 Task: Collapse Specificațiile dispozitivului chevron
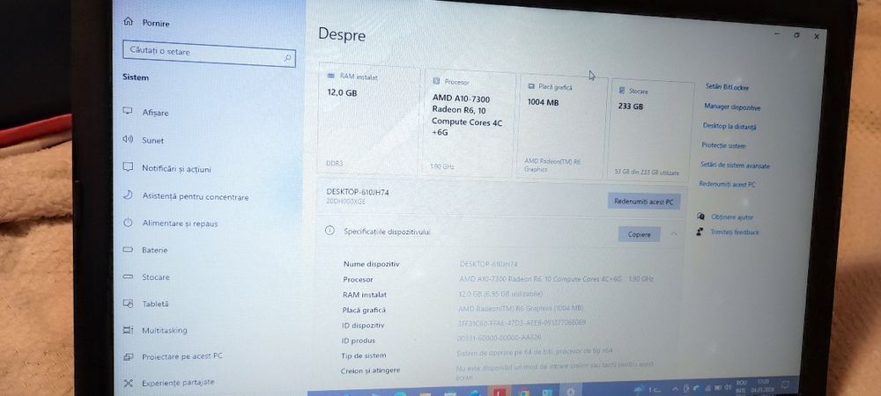674,234
